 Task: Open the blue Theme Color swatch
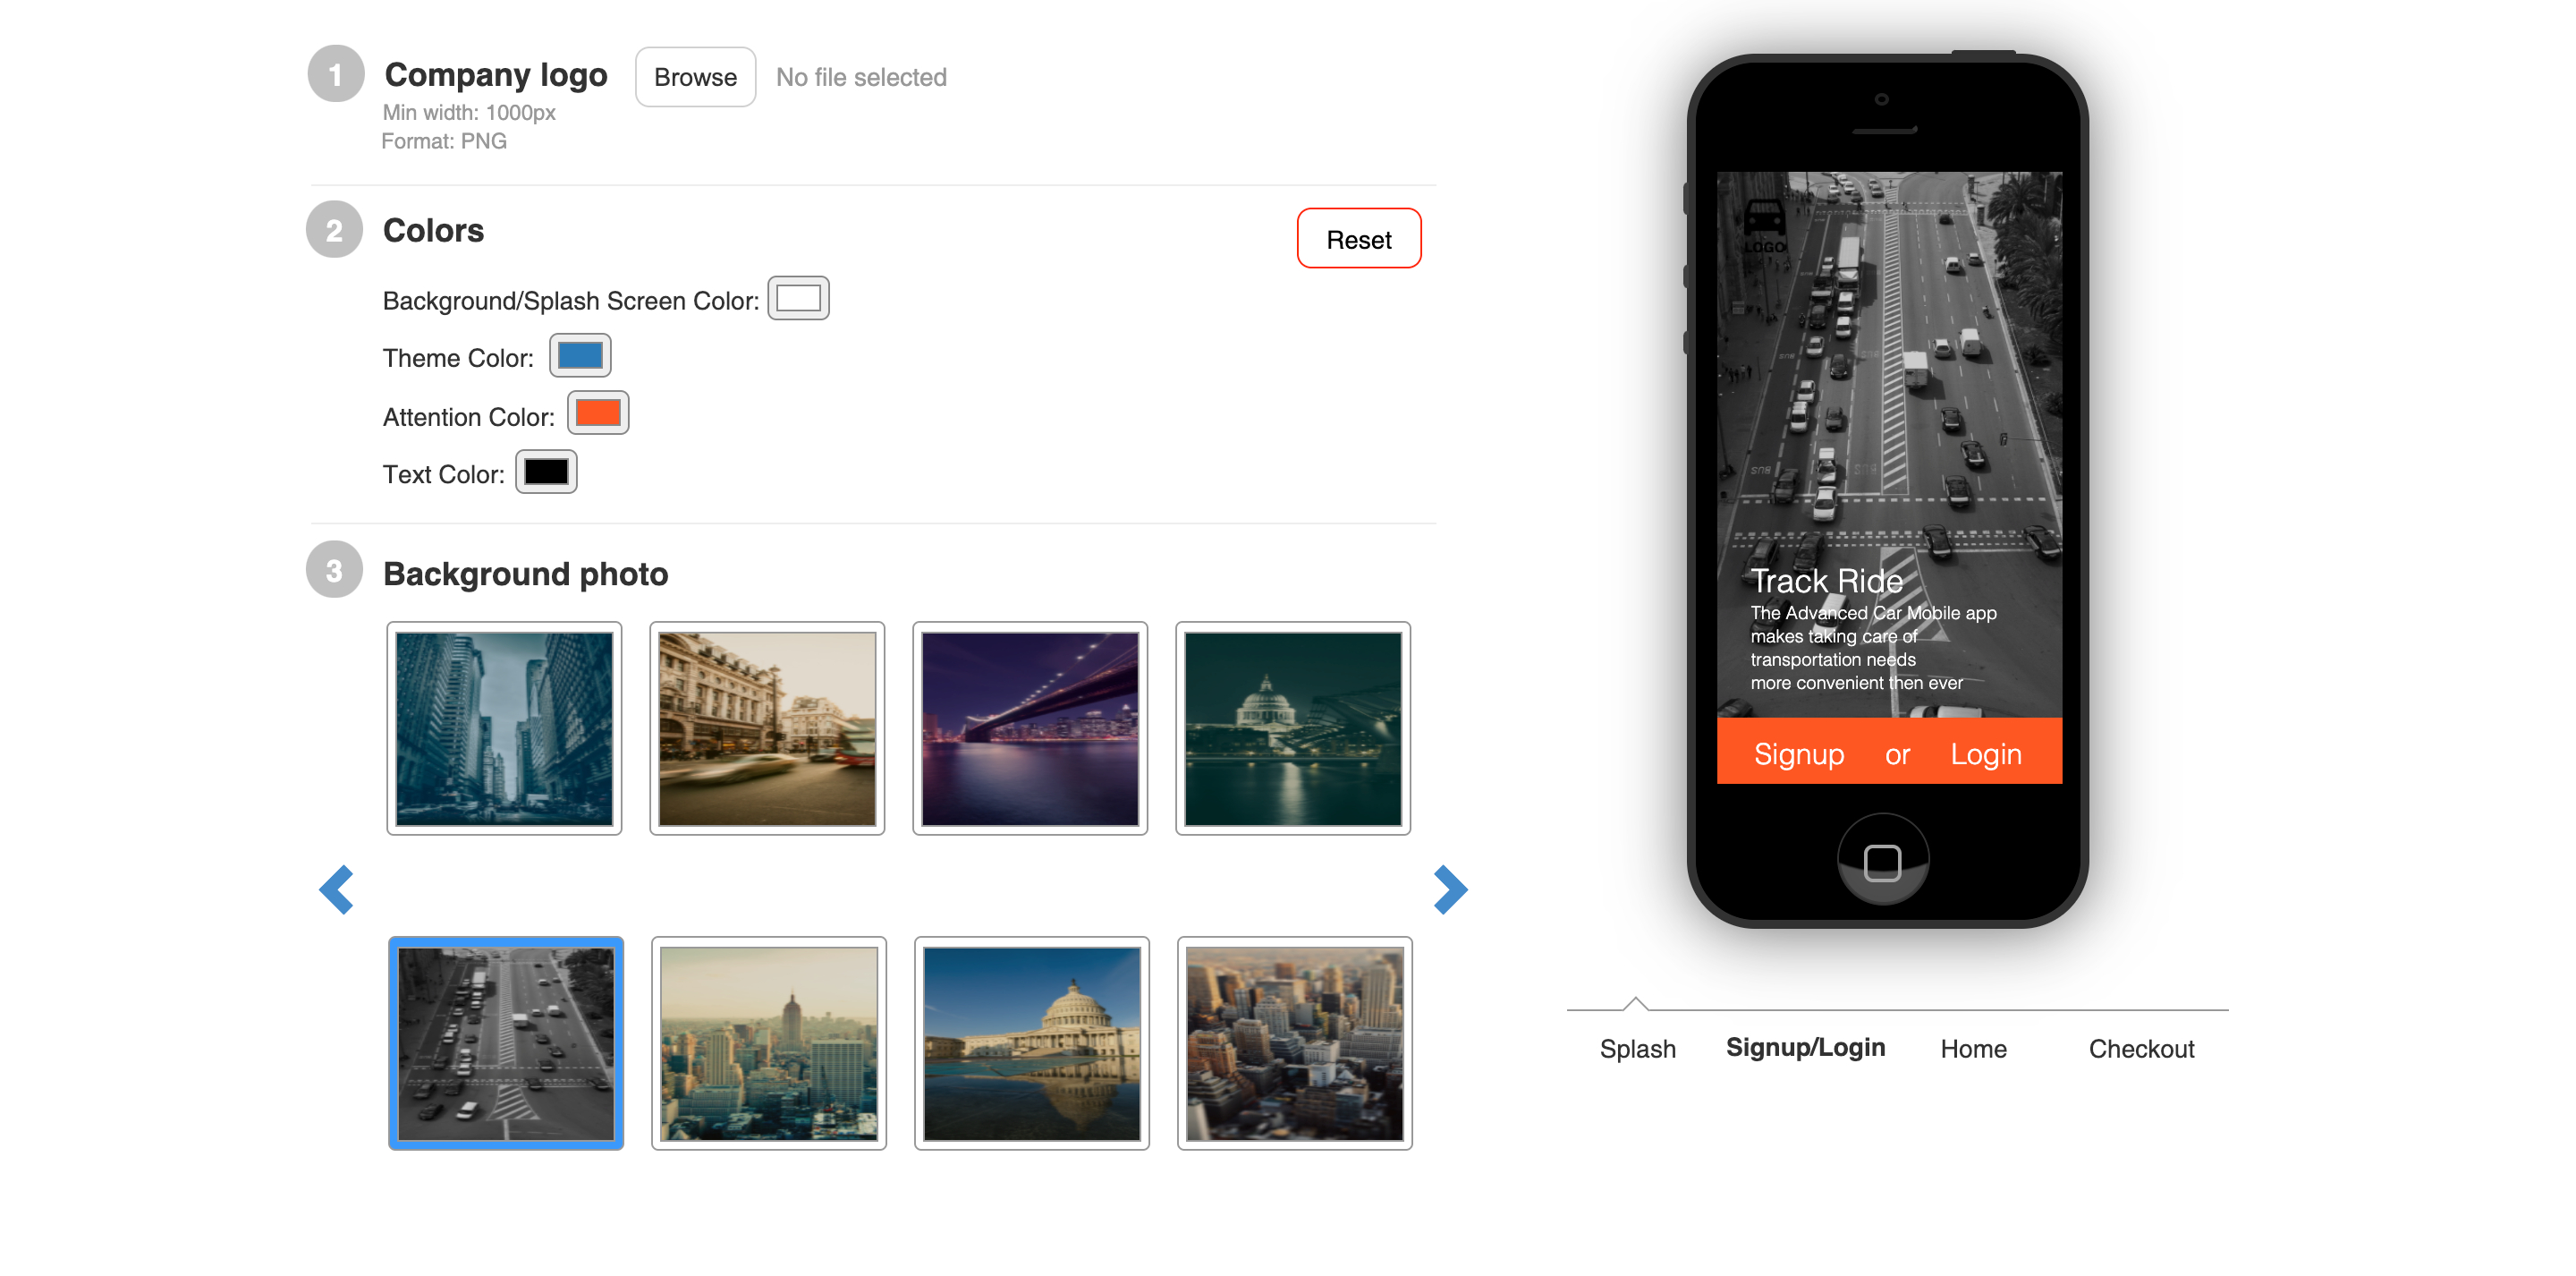[x=580, y=356]
